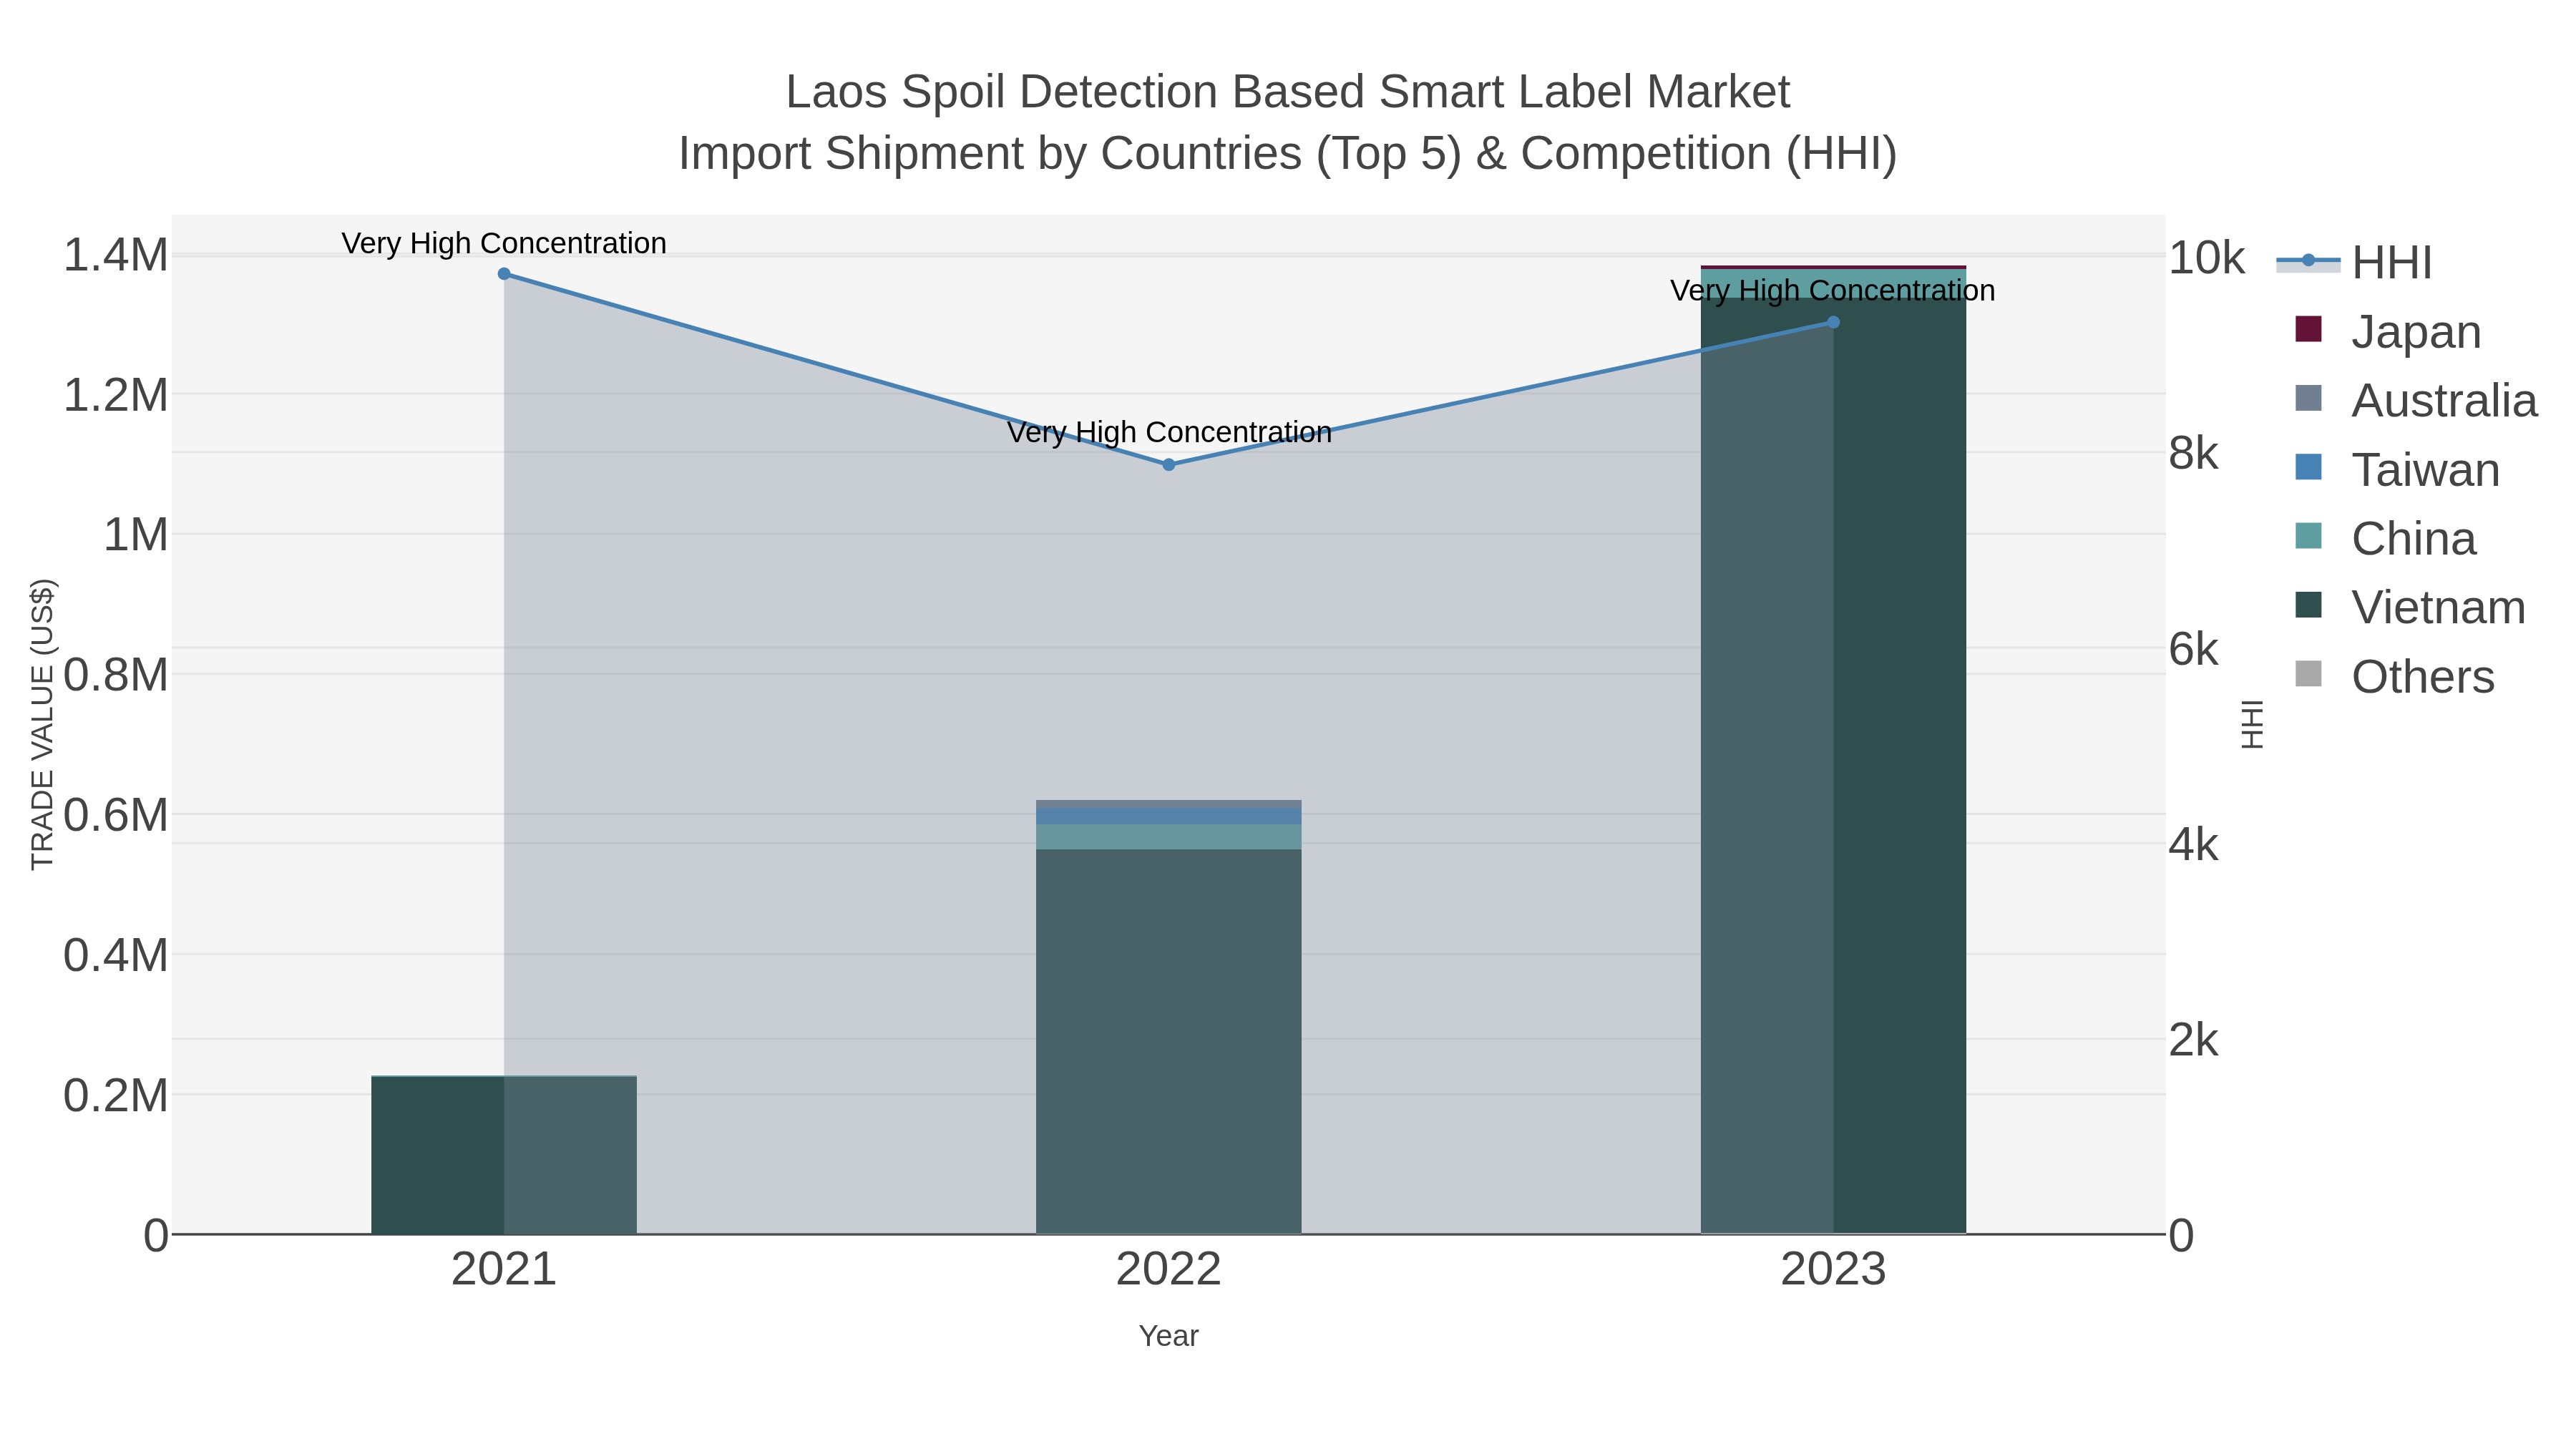The image size is (2576, 1449).
Task: Click the 2022 Very High Concentration annotation
Action: click(x=1169, y=432)
